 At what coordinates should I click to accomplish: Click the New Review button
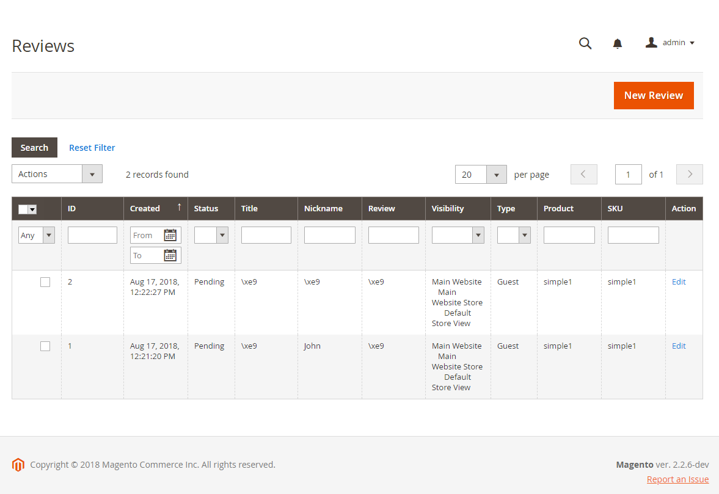(654, 95)
